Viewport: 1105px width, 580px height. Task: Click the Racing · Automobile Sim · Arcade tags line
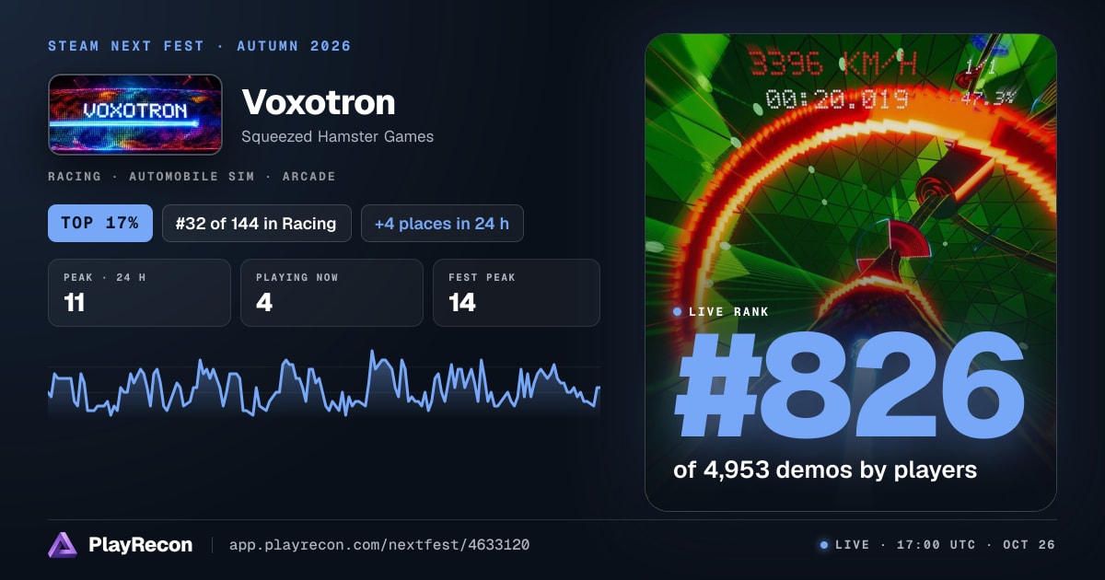(192, 176)
